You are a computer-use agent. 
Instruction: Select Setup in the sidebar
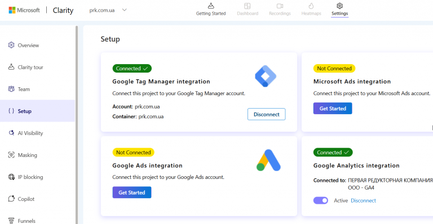(x=37, y=111)
